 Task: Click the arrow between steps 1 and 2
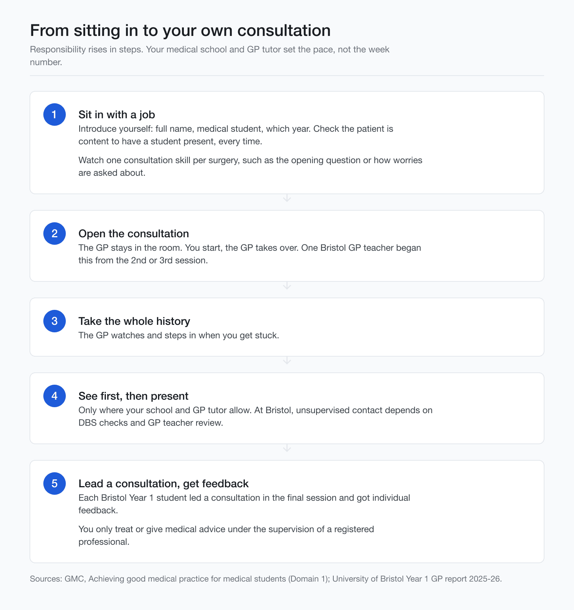click(287, 198)
